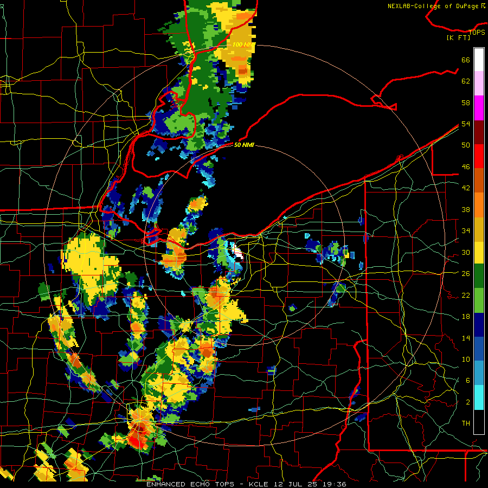
Task: Click the 66 value on the legend scale
Action: coord(466,60)
